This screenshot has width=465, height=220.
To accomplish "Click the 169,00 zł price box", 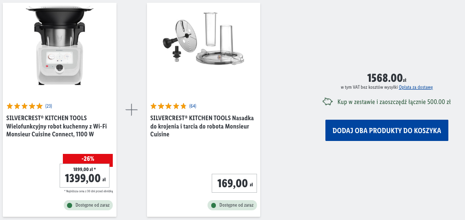I will 234,183.
